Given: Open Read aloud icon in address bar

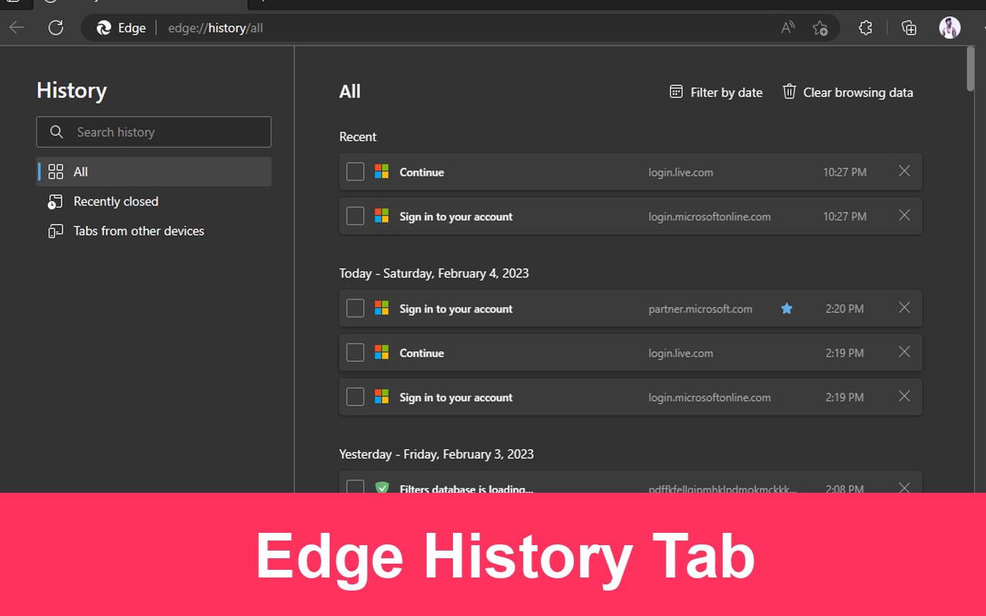Looking at the screenshot, I should [788, 28].
